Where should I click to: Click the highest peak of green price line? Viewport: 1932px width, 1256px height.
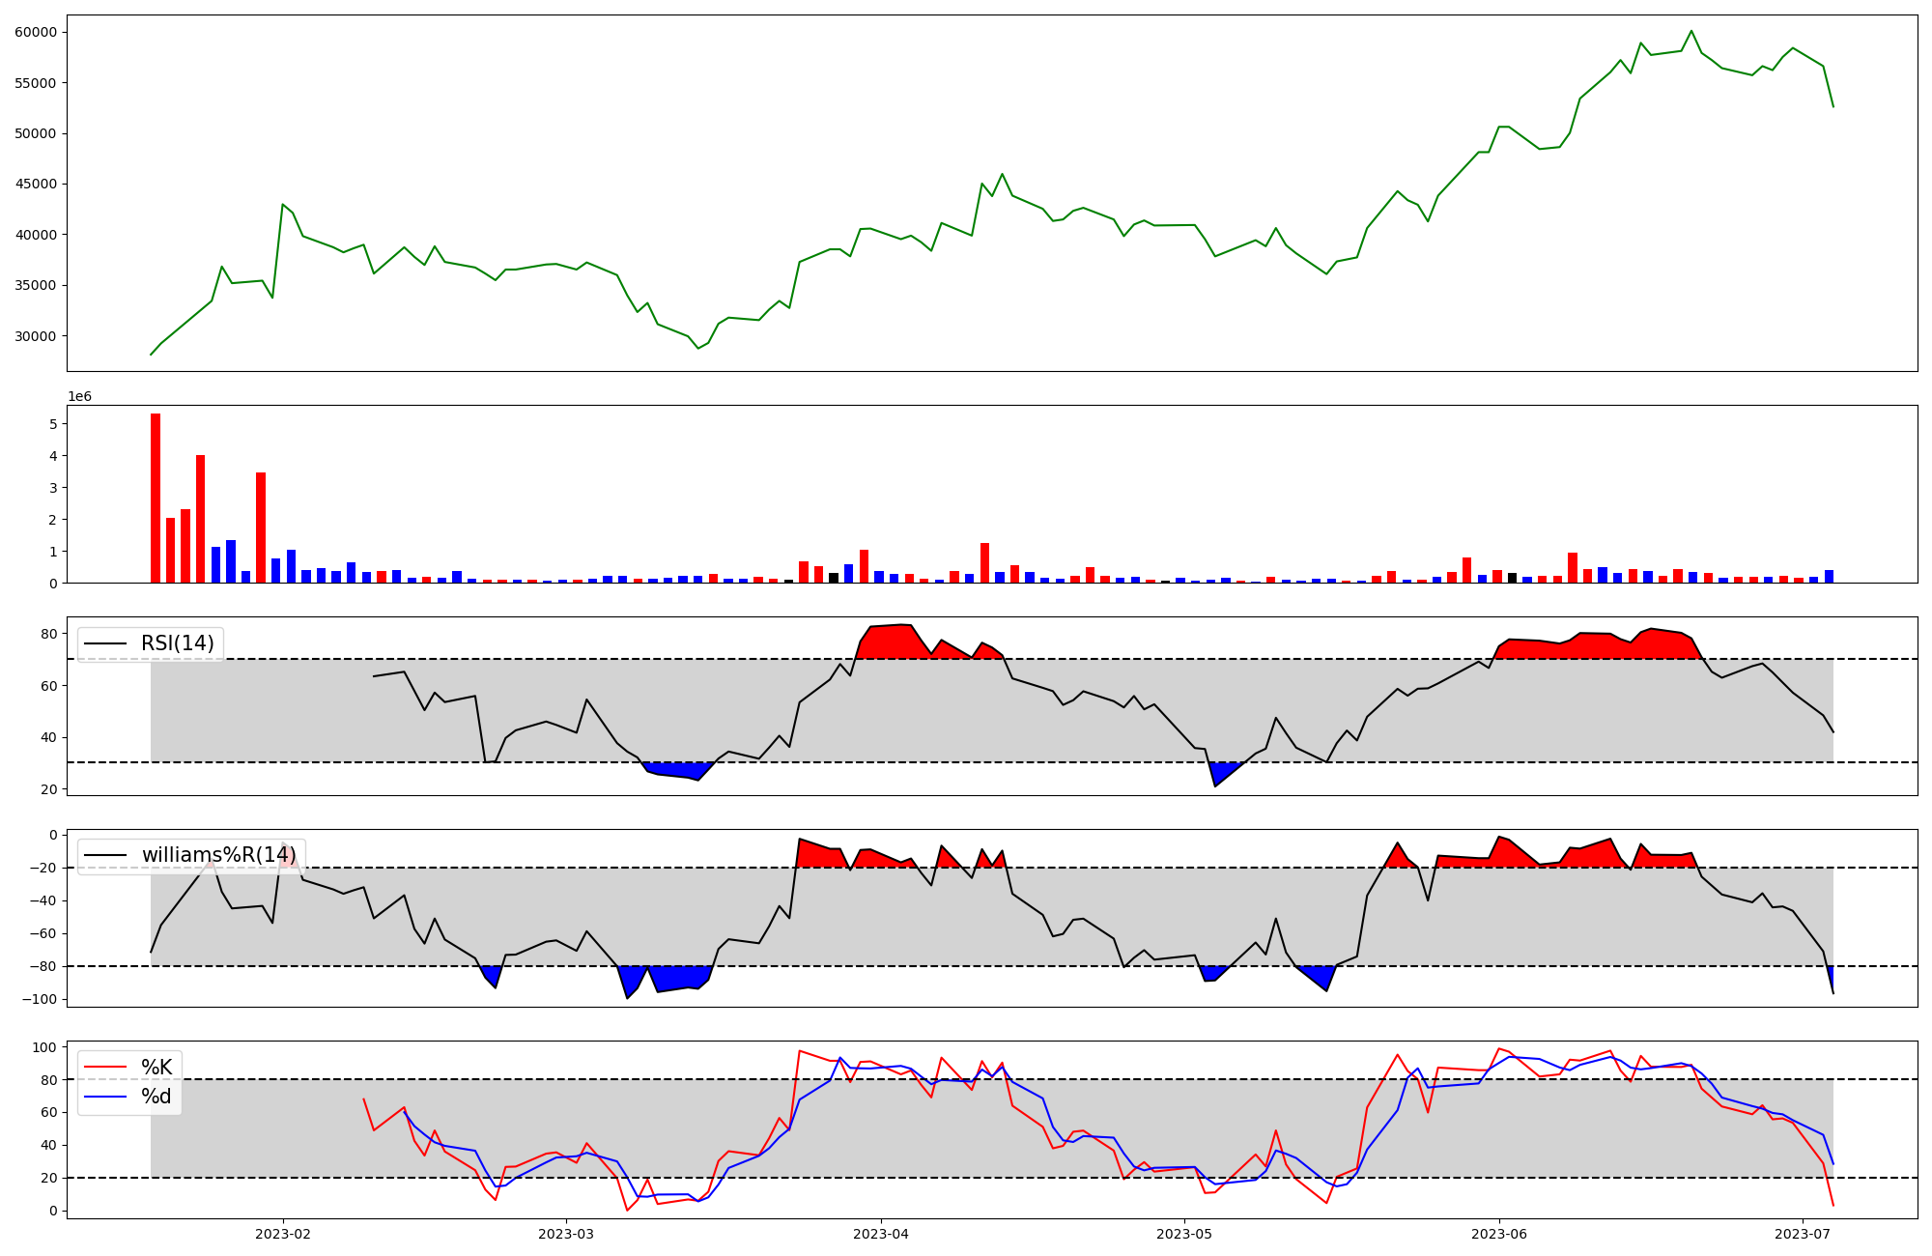[1690, 32]
